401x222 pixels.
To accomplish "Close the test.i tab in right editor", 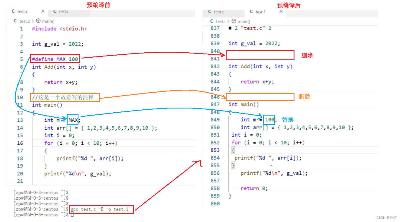I will point(281,11).
